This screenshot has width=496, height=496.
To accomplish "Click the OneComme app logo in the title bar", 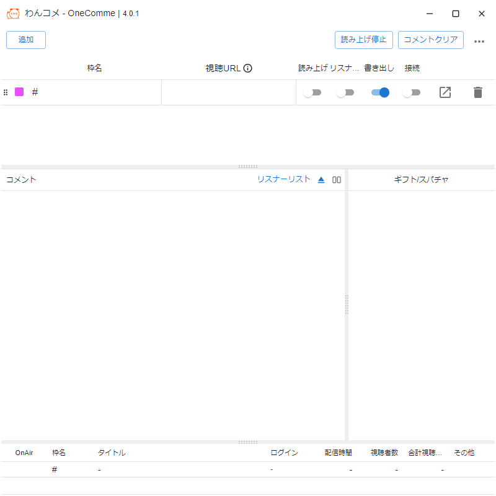I will [x=13, y=14].
